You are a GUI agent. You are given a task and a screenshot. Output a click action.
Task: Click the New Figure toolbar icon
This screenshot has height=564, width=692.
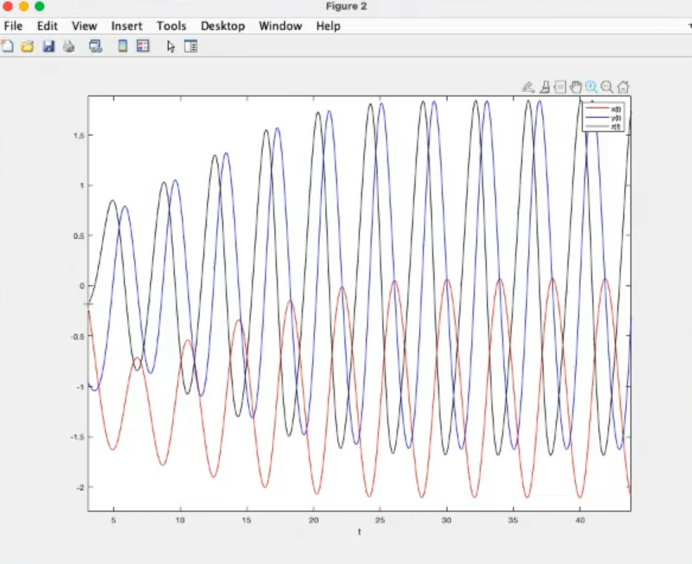[x=7, y=47]
